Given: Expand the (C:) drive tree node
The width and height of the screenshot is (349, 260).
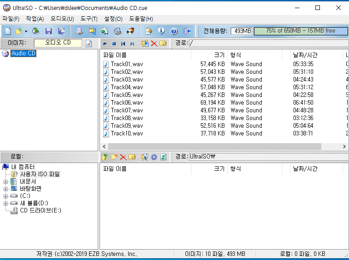Looking at the screenshot, I should pyautogui.click(x=6, y=196).
